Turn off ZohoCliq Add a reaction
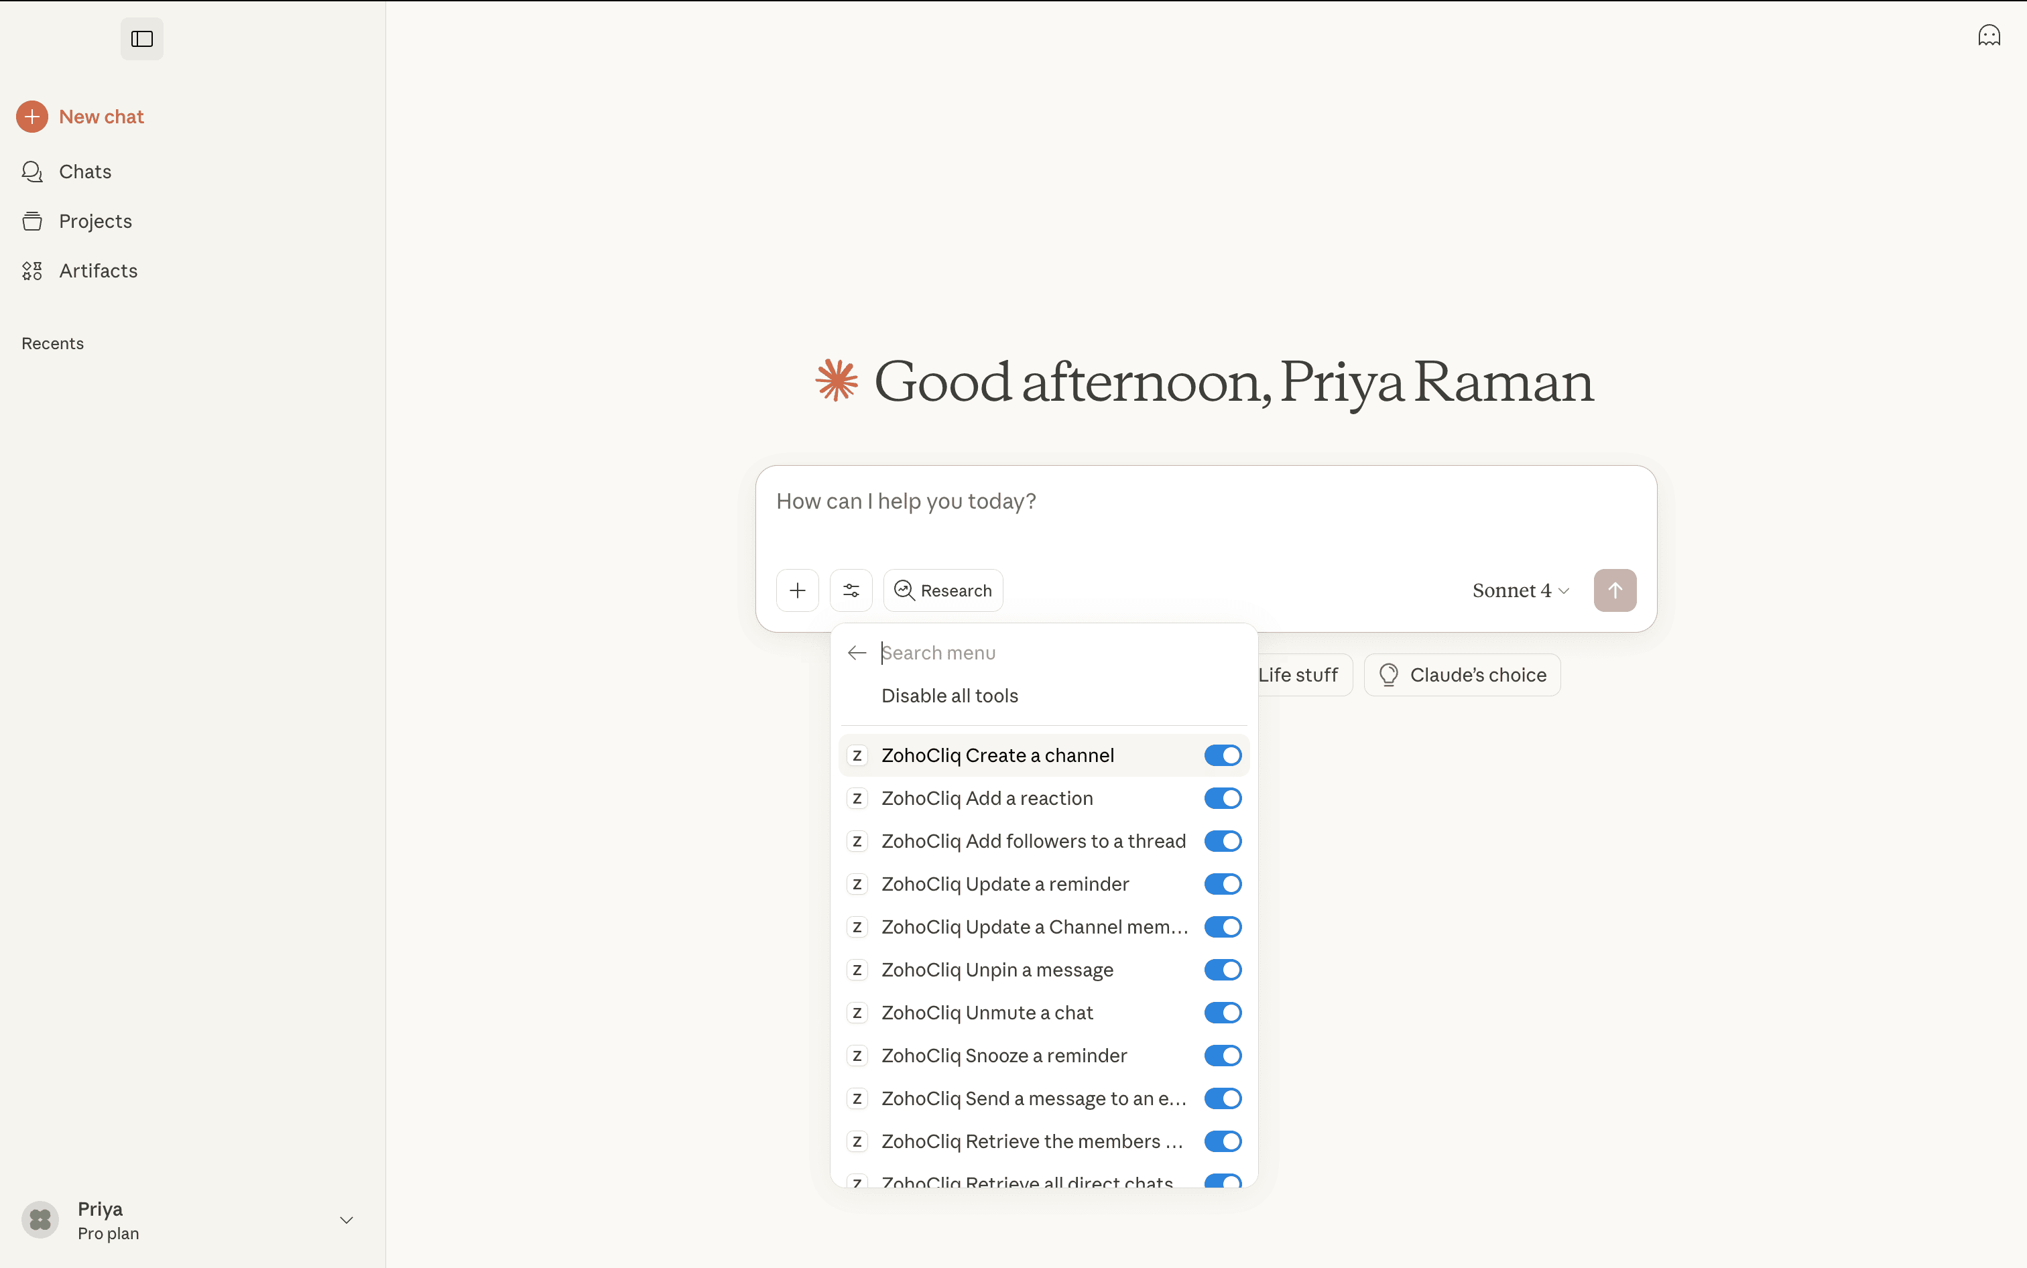 point(1222,798)
